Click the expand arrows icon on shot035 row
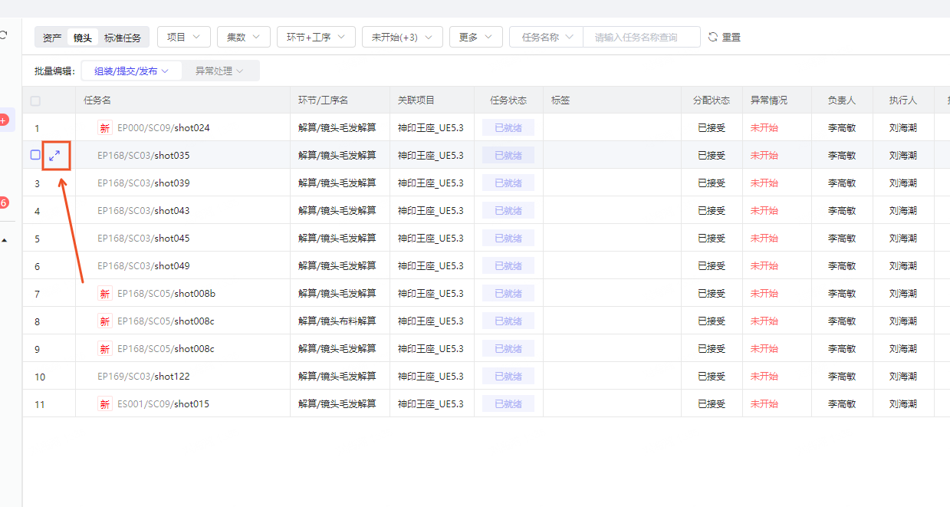This screenshot has height=507, width=950. 54,155
